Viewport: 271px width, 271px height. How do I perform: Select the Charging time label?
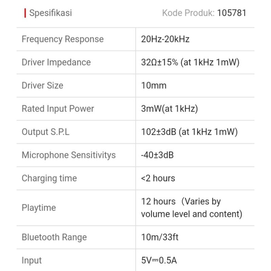pyautogui.click(x=49, y=178)
